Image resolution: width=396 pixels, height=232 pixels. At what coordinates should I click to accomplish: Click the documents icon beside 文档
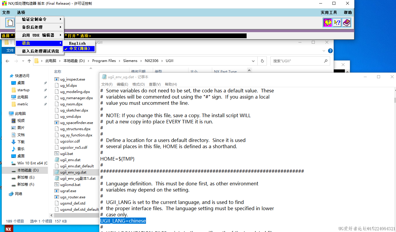tap(14, 135)
